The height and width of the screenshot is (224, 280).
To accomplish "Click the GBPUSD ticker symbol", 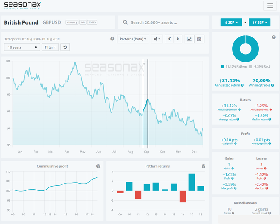I will tap(52, 22).
